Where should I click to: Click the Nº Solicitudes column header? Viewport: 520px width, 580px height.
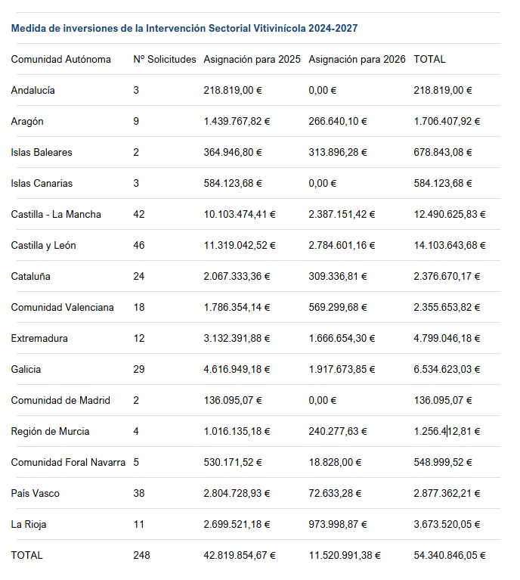click(165, 59)
